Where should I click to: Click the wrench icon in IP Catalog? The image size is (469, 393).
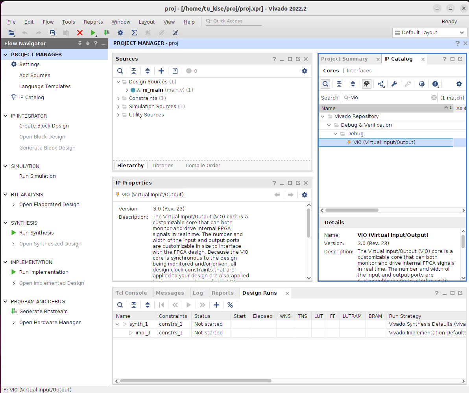394,84
